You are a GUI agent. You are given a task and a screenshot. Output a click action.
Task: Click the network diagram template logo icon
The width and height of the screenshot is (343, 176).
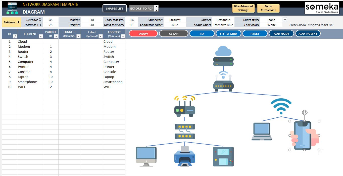[x=12, y=8]
